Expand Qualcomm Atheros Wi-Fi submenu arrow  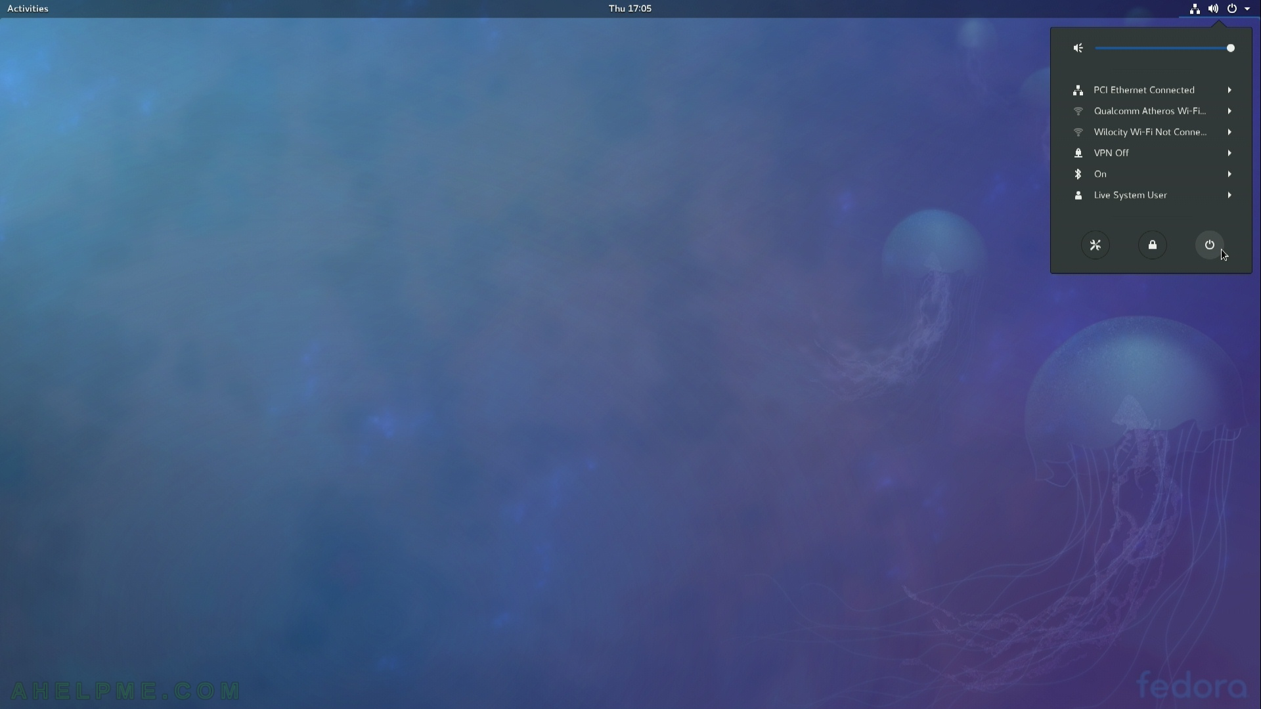click(x=1229, y=111)
